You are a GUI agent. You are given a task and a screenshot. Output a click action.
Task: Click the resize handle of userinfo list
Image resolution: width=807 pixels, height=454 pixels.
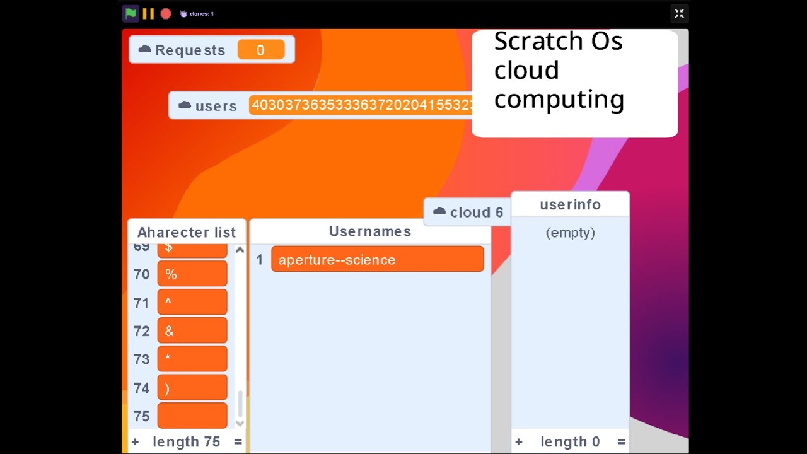621,442
